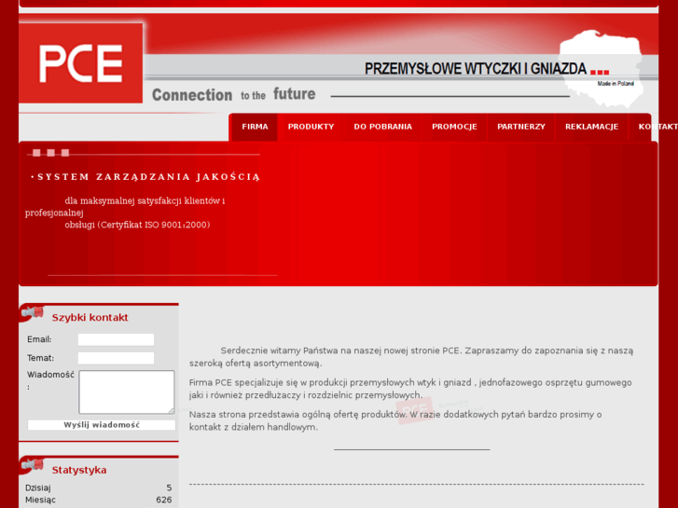Open the PROMOCJE menu item
This screenshot has height=508, width=678.
point(454,127)
